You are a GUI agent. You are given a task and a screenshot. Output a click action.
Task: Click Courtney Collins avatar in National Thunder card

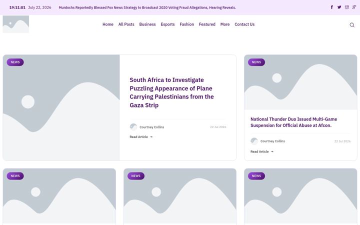point(254,141)
